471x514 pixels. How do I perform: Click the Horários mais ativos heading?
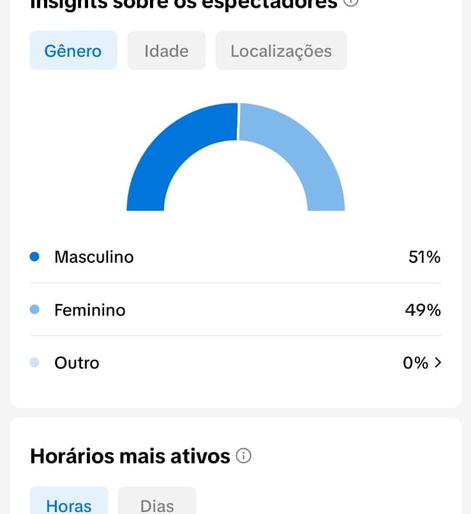(x=130, y=456)
